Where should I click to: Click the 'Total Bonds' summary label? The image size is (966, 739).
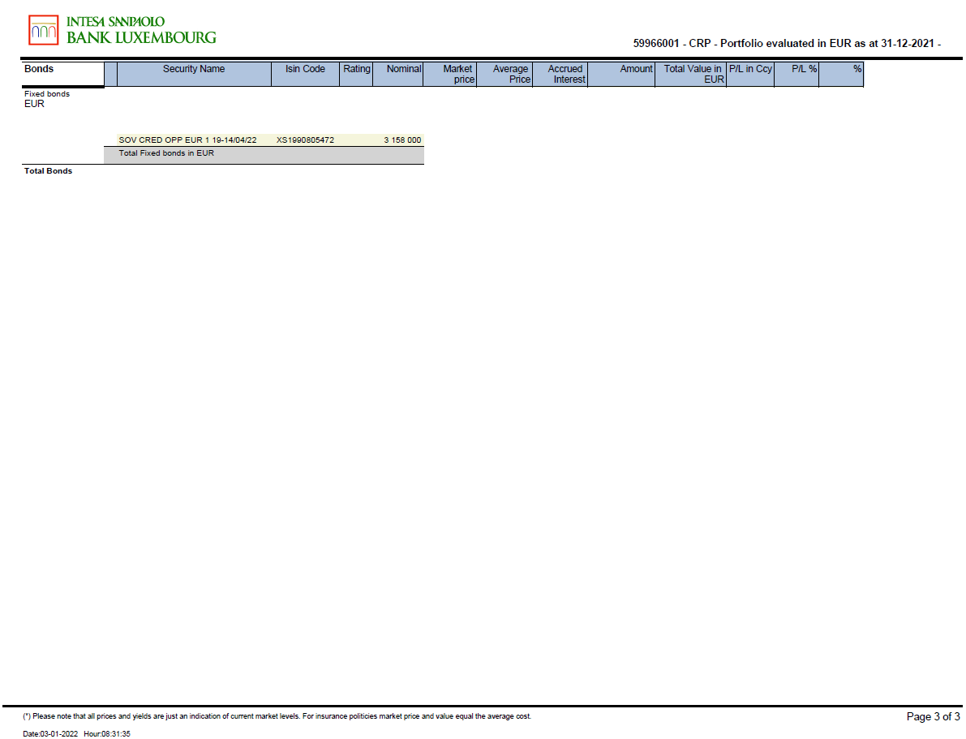tap(48, 170)
